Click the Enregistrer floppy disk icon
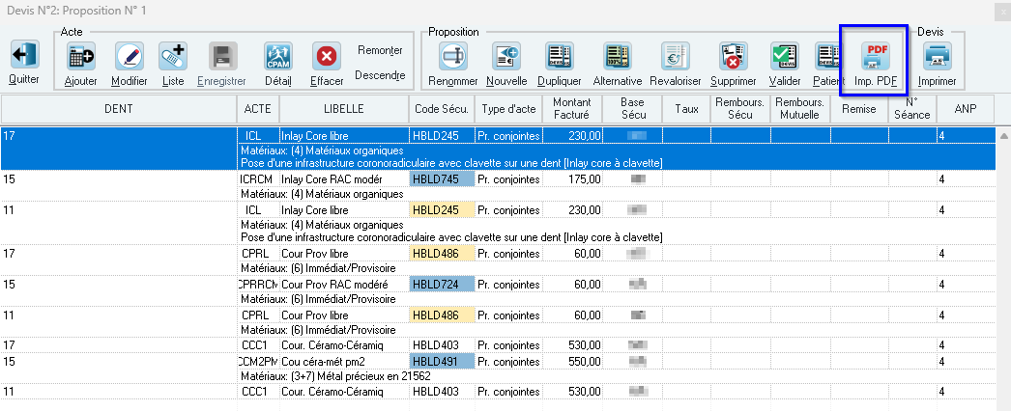 point(222,57)
